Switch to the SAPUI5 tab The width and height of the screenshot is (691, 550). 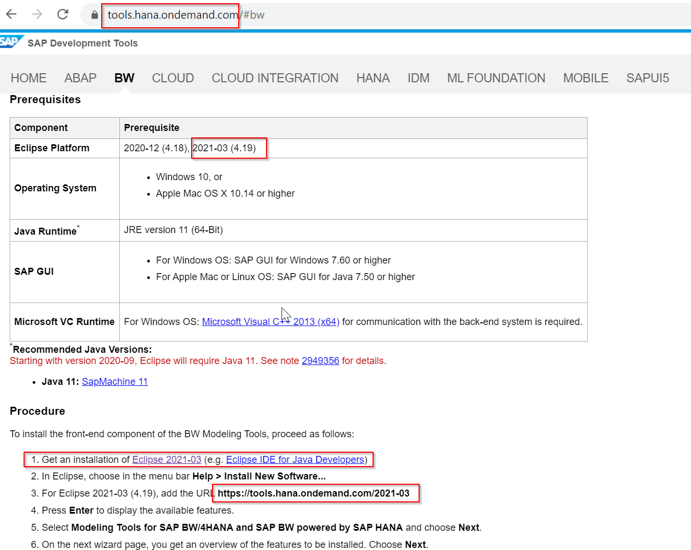coord(648,78)
